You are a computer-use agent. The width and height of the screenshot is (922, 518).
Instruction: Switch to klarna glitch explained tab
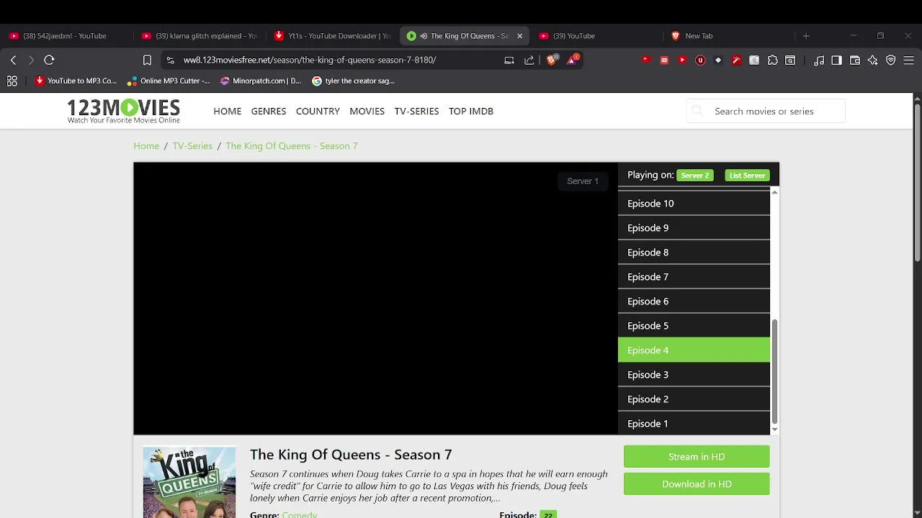199,36
